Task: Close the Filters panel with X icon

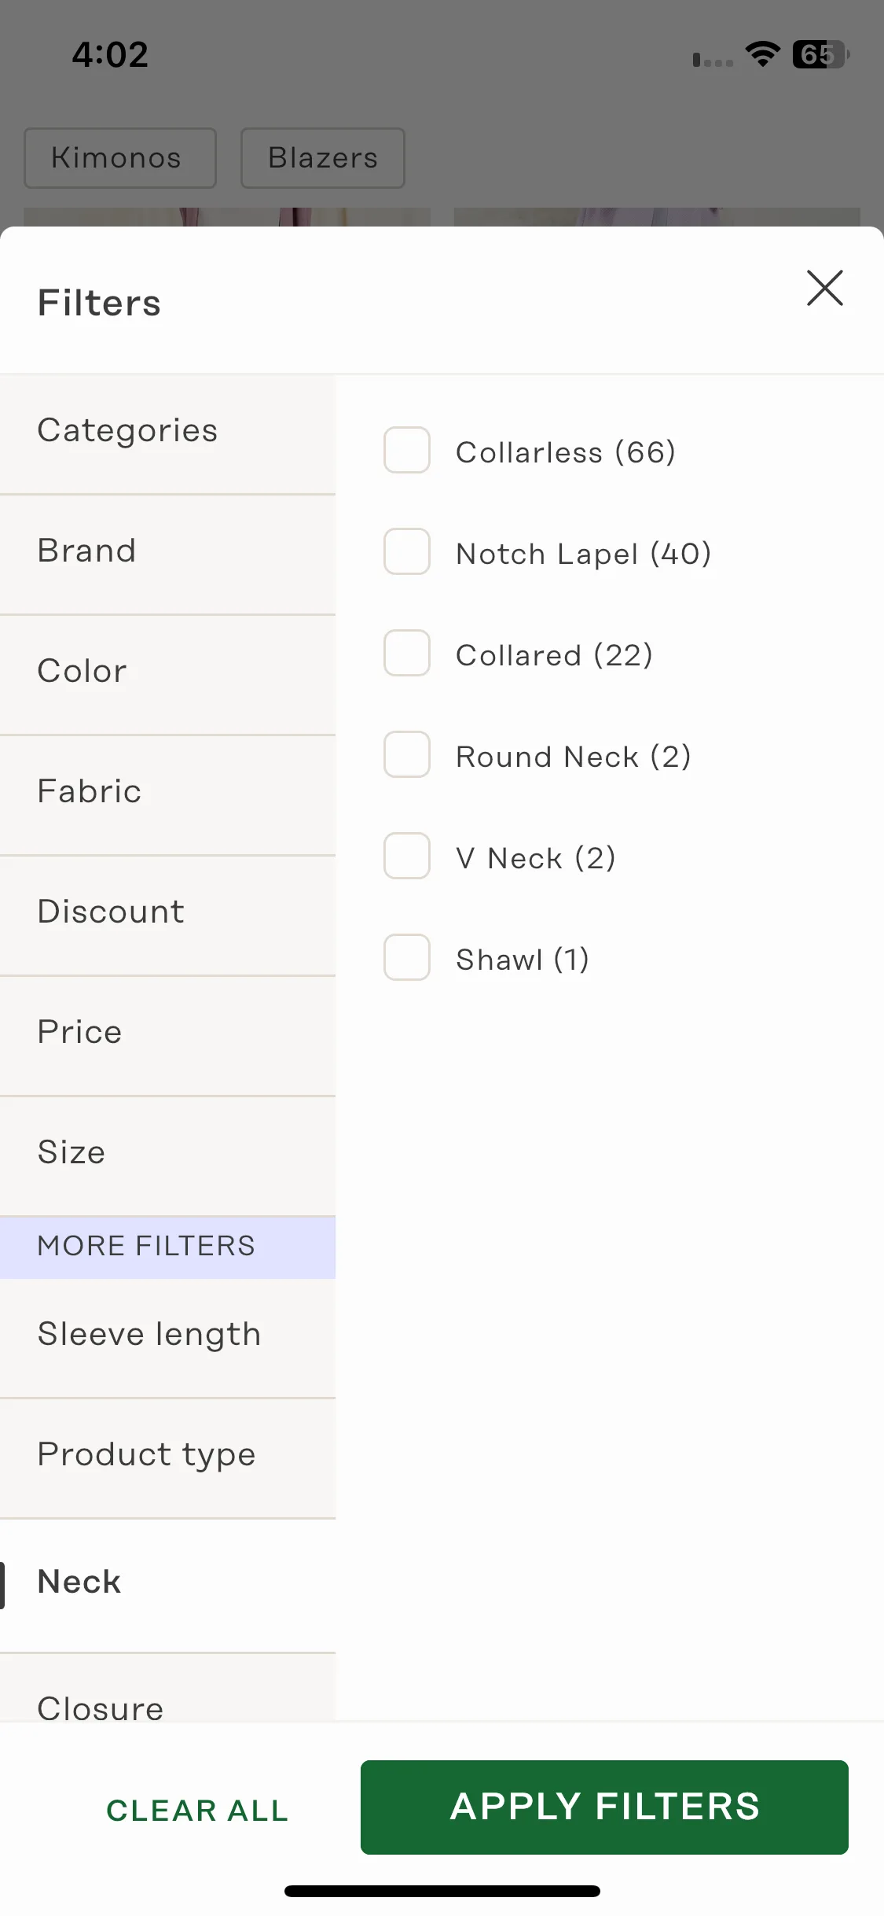Action: click(824, 288)
